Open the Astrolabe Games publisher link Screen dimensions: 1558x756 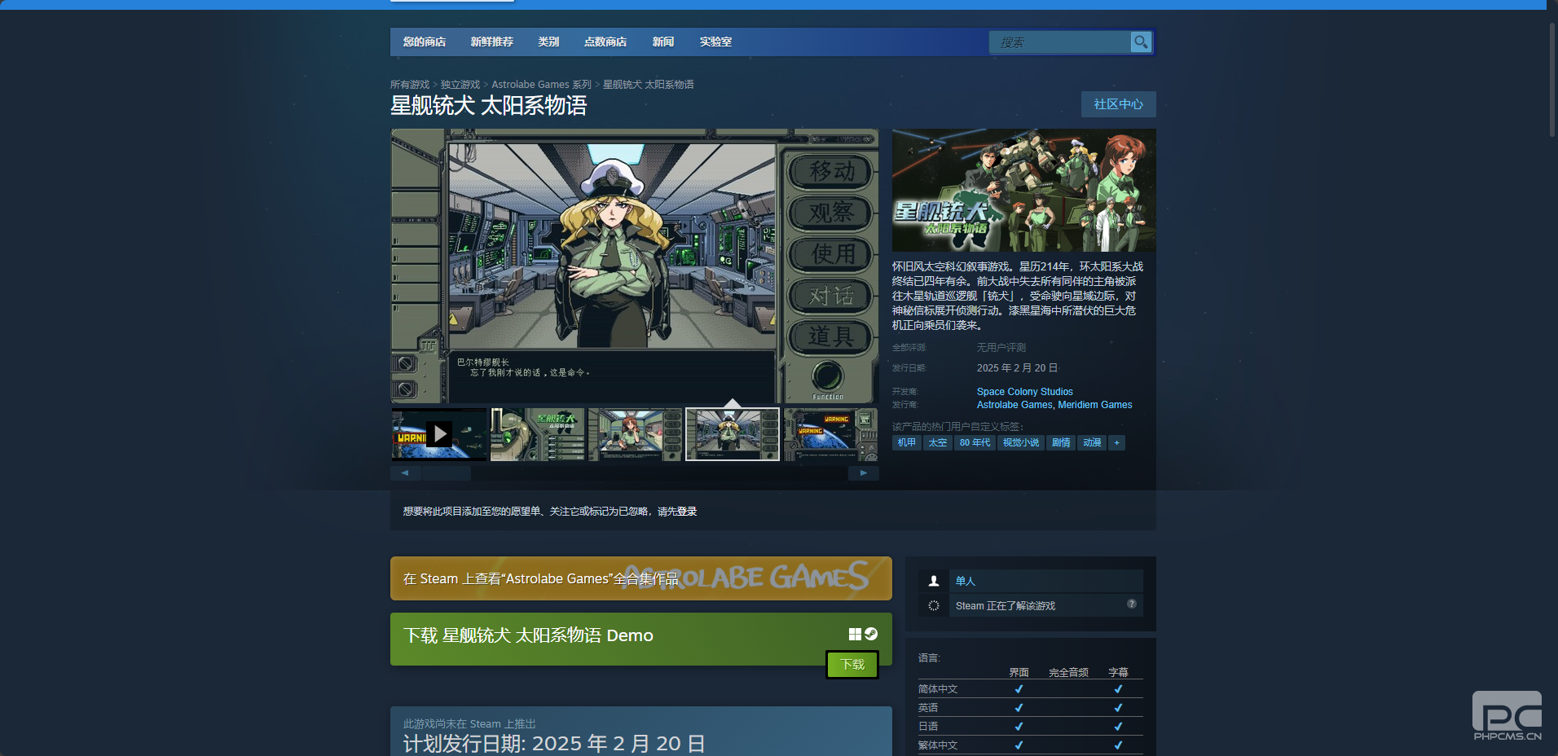[x=1014, y=405]
